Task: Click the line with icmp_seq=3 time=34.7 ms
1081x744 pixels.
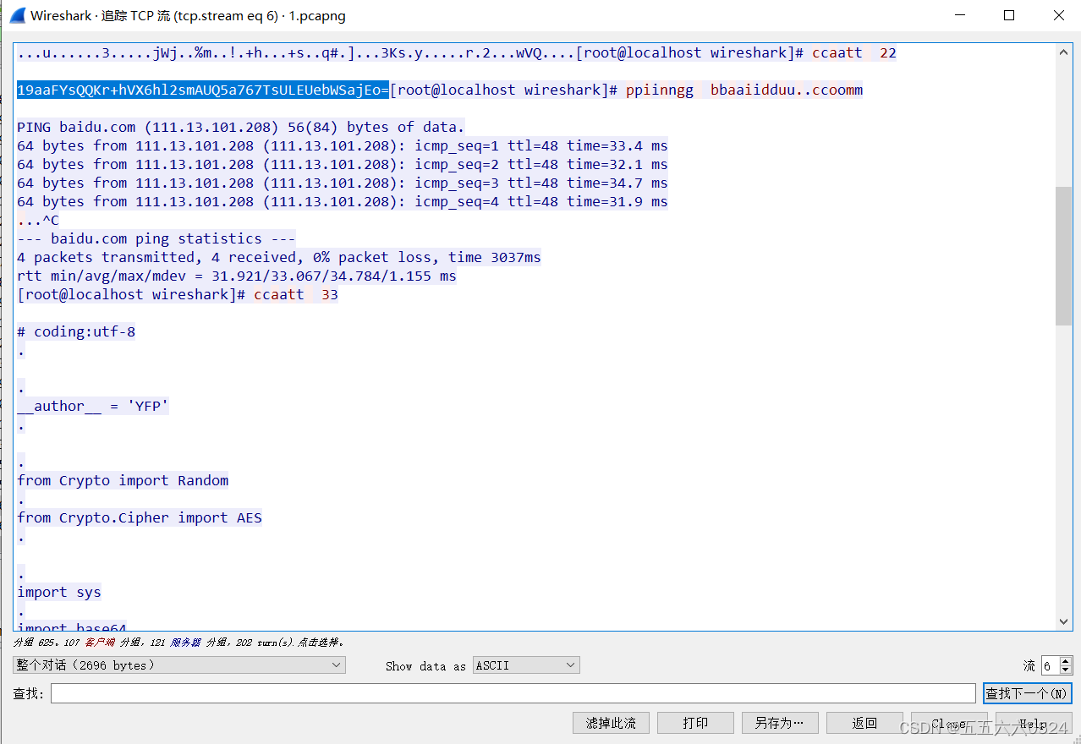Action: pyautogui.click(x=343, y=183)
